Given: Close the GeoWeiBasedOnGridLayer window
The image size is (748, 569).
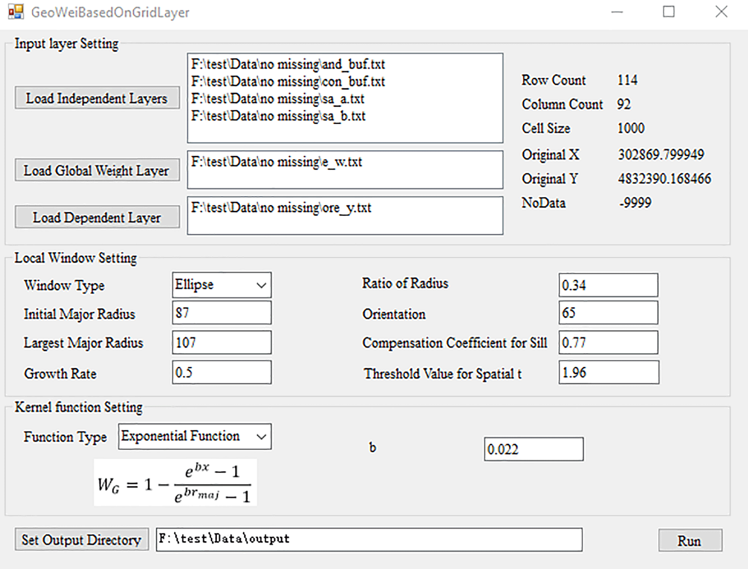Looking at the screenshot, I should pyautogui.click(x=721, y=12).
